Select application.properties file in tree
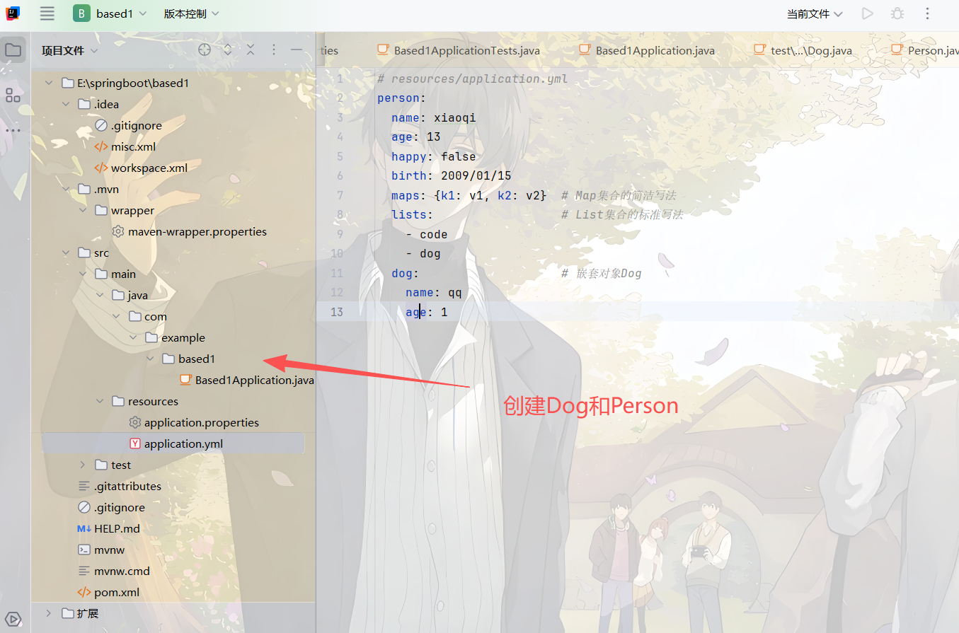This screenshot has width=959, height=633. [201, 422]
